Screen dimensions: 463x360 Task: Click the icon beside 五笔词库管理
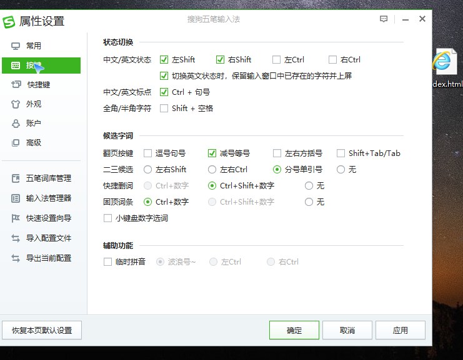coord(16,178)
